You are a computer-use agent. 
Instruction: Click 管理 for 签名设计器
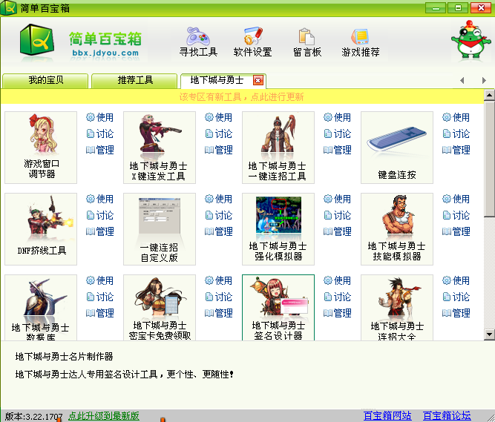click(337, 313)
